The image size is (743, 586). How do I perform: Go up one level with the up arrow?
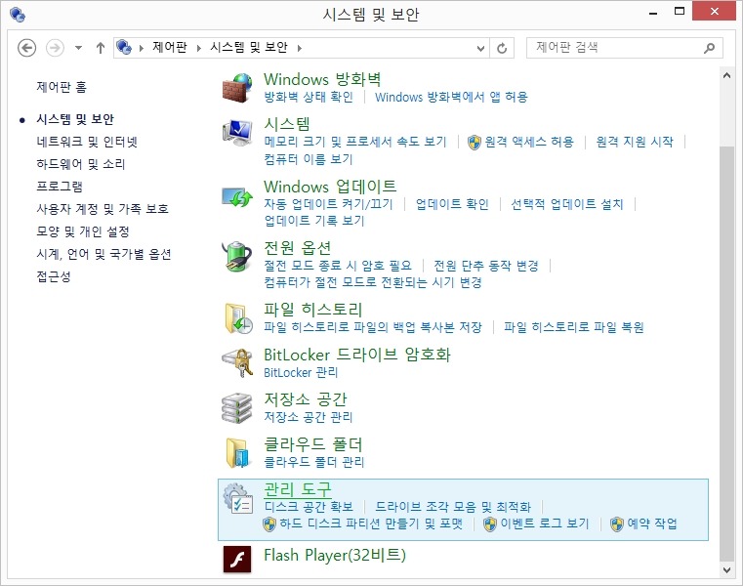tap(100, 48)
